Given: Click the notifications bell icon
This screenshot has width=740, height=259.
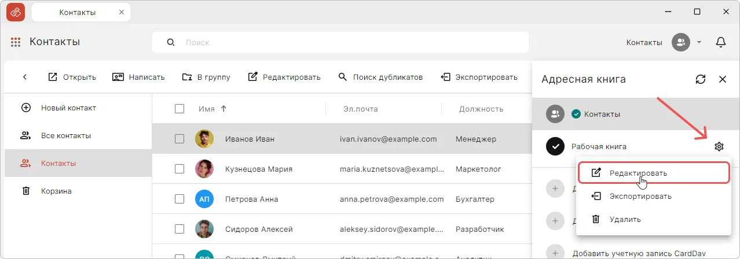Looking at the screenshot, I should coord(721,42).
